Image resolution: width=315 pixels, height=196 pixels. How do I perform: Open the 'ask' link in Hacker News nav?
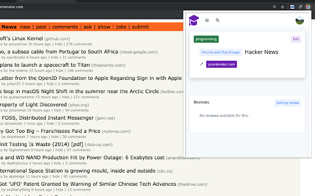coord(88,27)
